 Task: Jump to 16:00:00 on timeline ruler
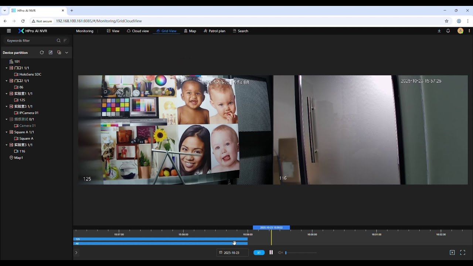coord(312,234)
